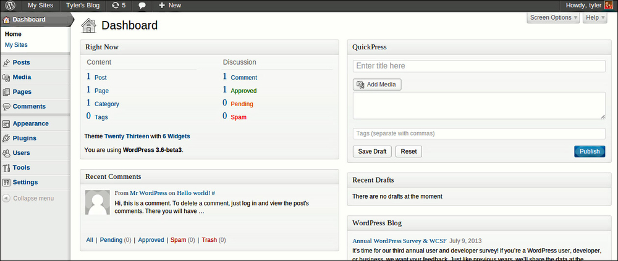Image resolution: width=618 pixels, height=261 pixels.
Task: Click the plus icon beside New
Action: click(161, 6)
